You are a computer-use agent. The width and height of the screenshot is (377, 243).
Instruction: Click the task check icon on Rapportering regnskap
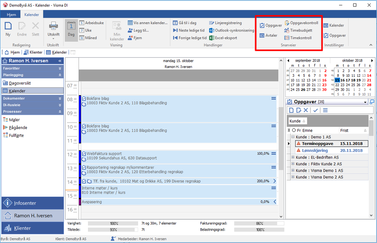[x=84, y=167]
